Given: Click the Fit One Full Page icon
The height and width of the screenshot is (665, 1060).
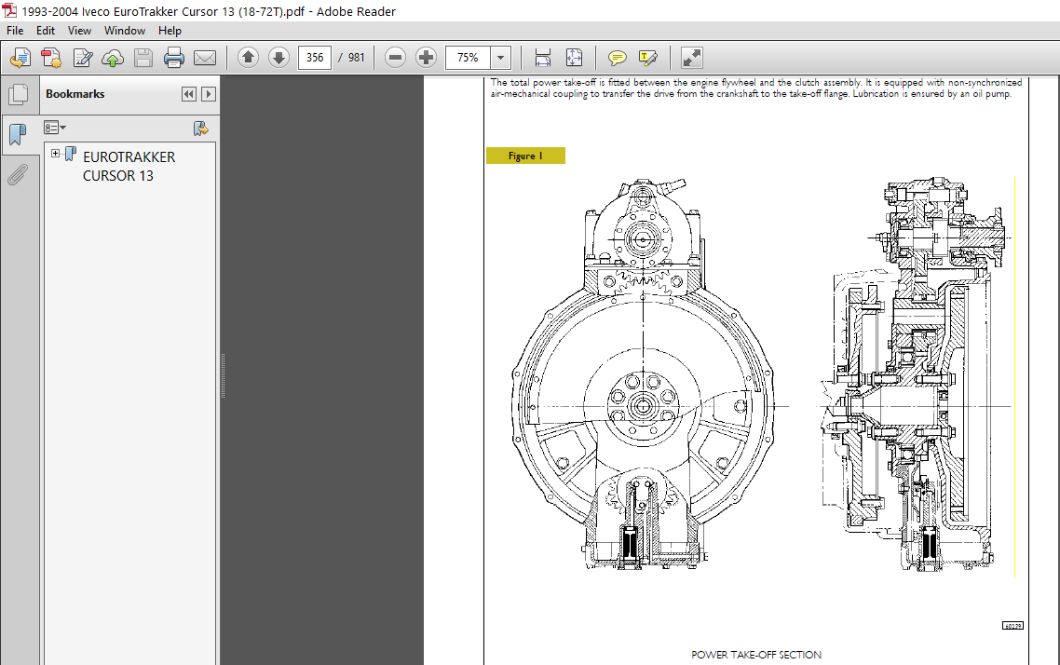Looking at the screenshot, I should click(574, 58).
